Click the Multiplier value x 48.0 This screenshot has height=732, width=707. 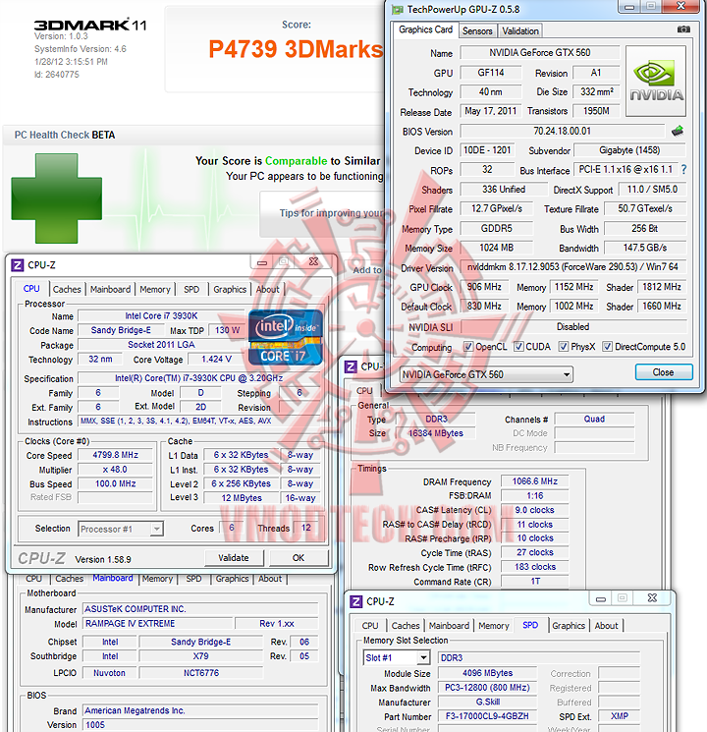click(x=115, y=470)
